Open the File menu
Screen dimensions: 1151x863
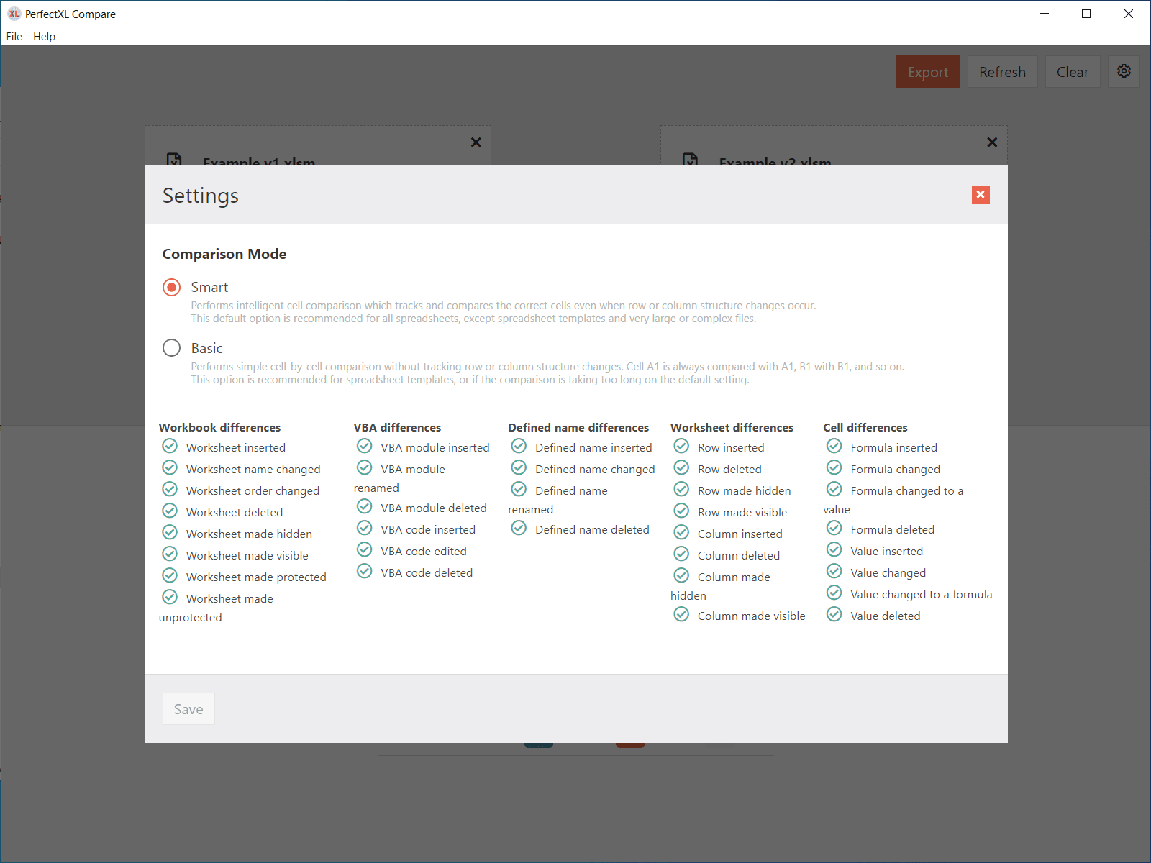point(14,36)
